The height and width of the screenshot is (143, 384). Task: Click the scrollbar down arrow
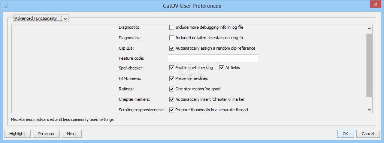pyautogui.click(x=369, y=109)
